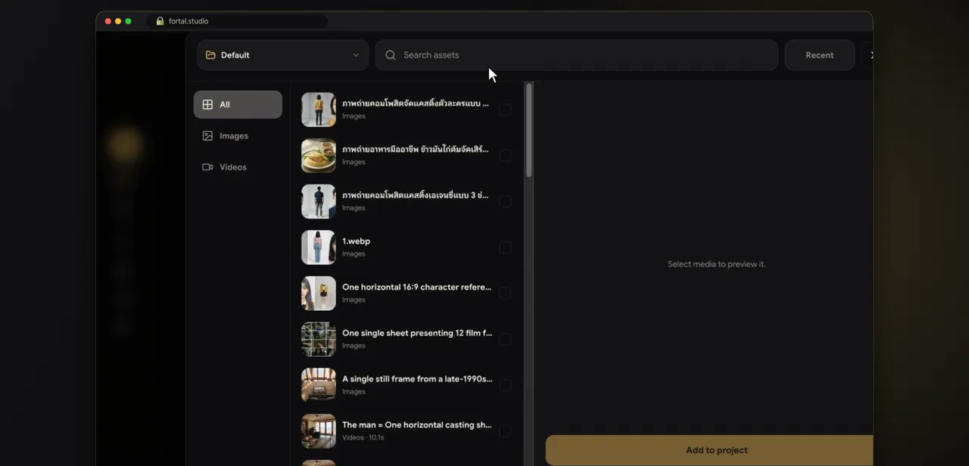
Task: Select checkbox for the 12 film frames sheet
Action: [505, 339]
